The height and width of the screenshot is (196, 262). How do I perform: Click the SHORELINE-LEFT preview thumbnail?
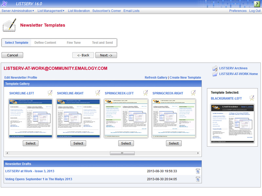pos(30,118)
